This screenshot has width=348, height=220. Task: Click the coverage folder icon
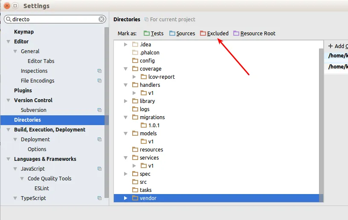(x=135, y=69)
